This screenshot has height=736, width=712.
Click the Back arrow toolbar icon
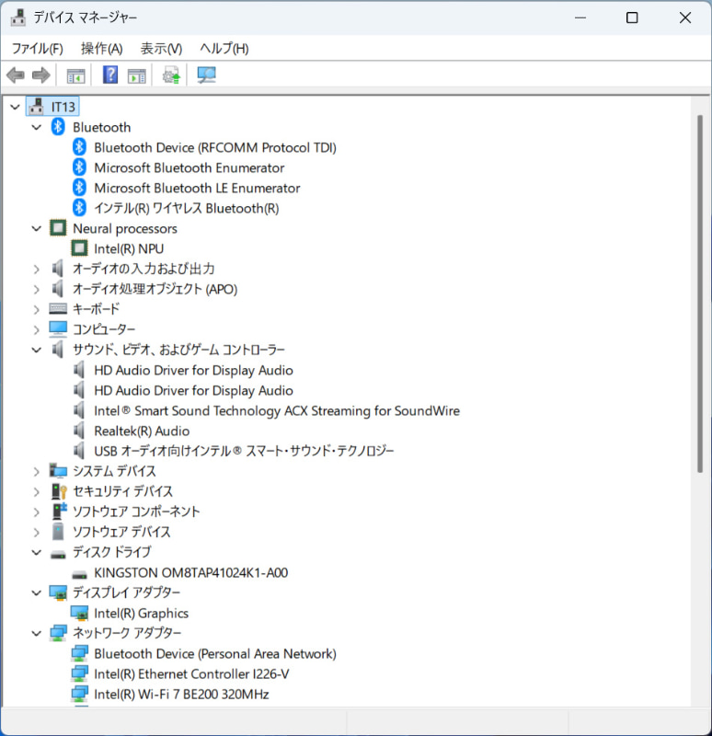pos(16,75)
